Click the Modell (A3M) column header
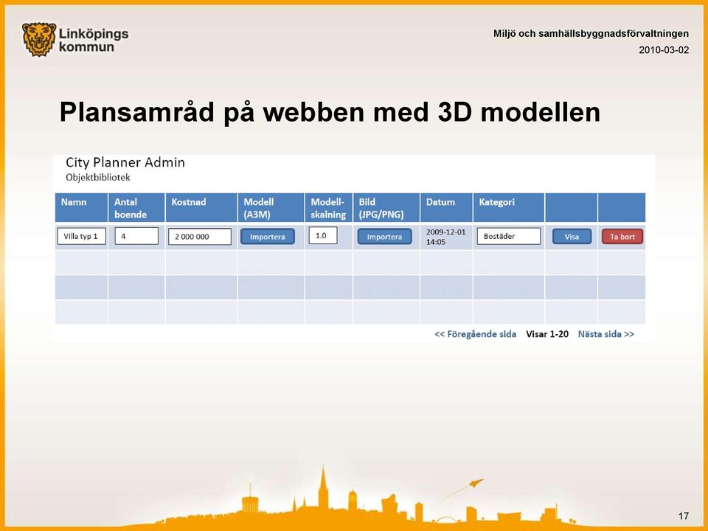The width and height of the screenshot is (708, 531). click(x=271, y=208)
